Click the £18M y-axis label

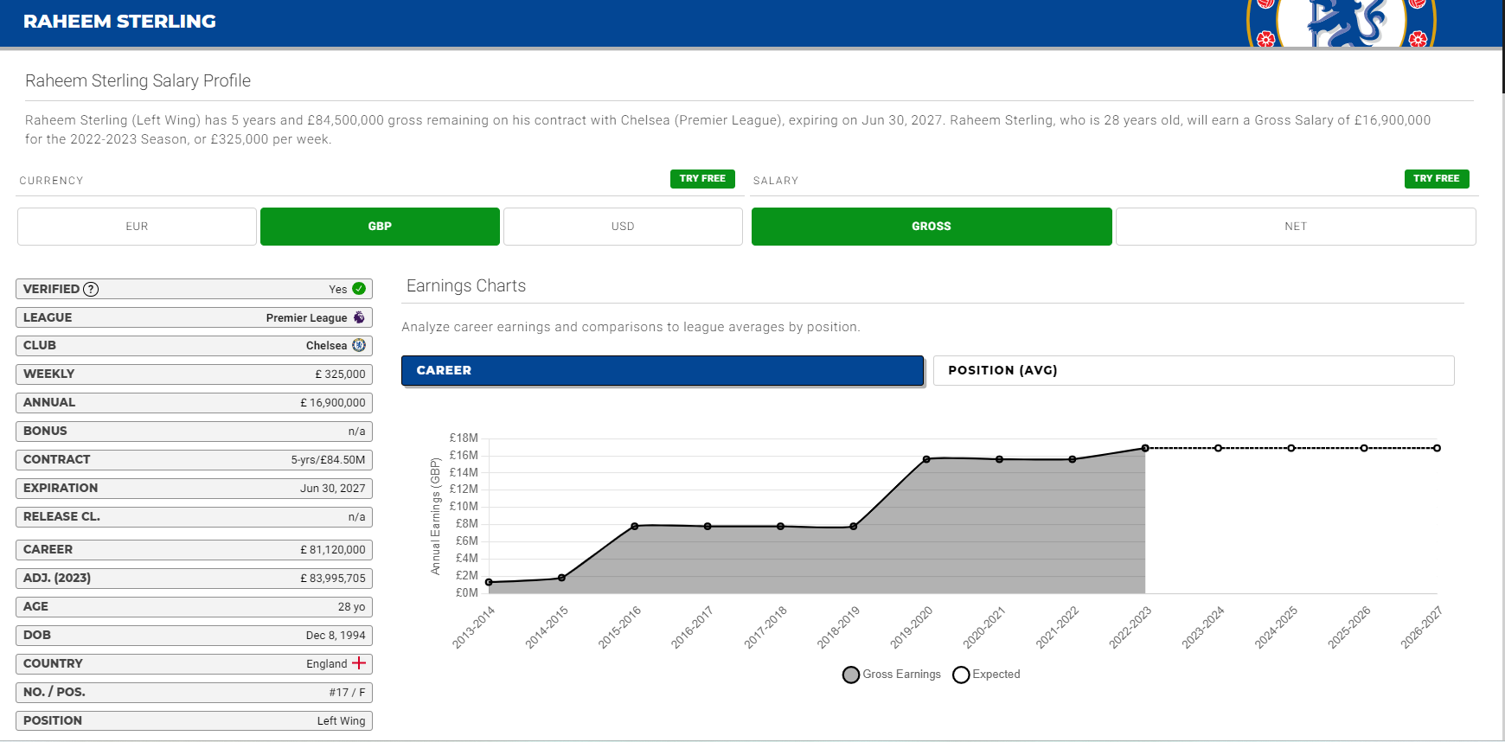(464, 438)
